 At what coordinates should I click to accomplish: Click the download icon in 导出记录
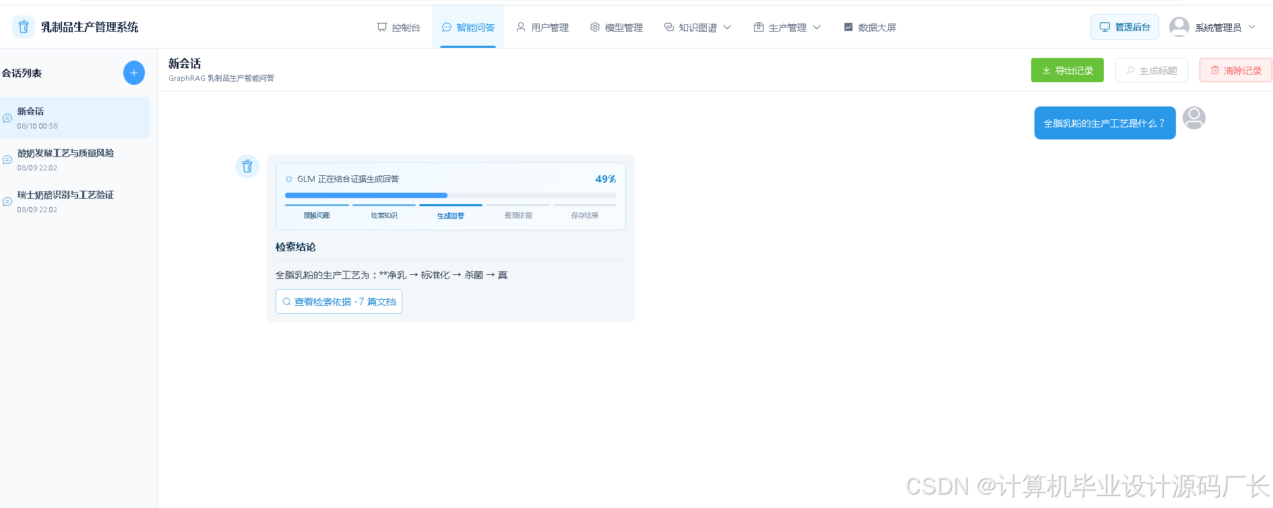(1047, 71)
